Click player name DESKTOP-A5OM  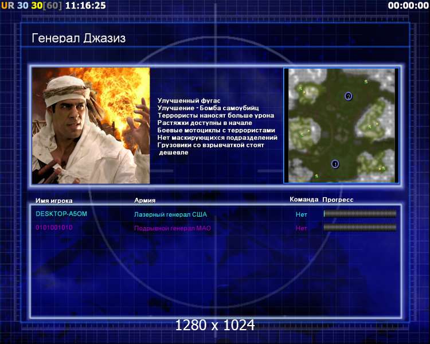(x=61, y=214)
